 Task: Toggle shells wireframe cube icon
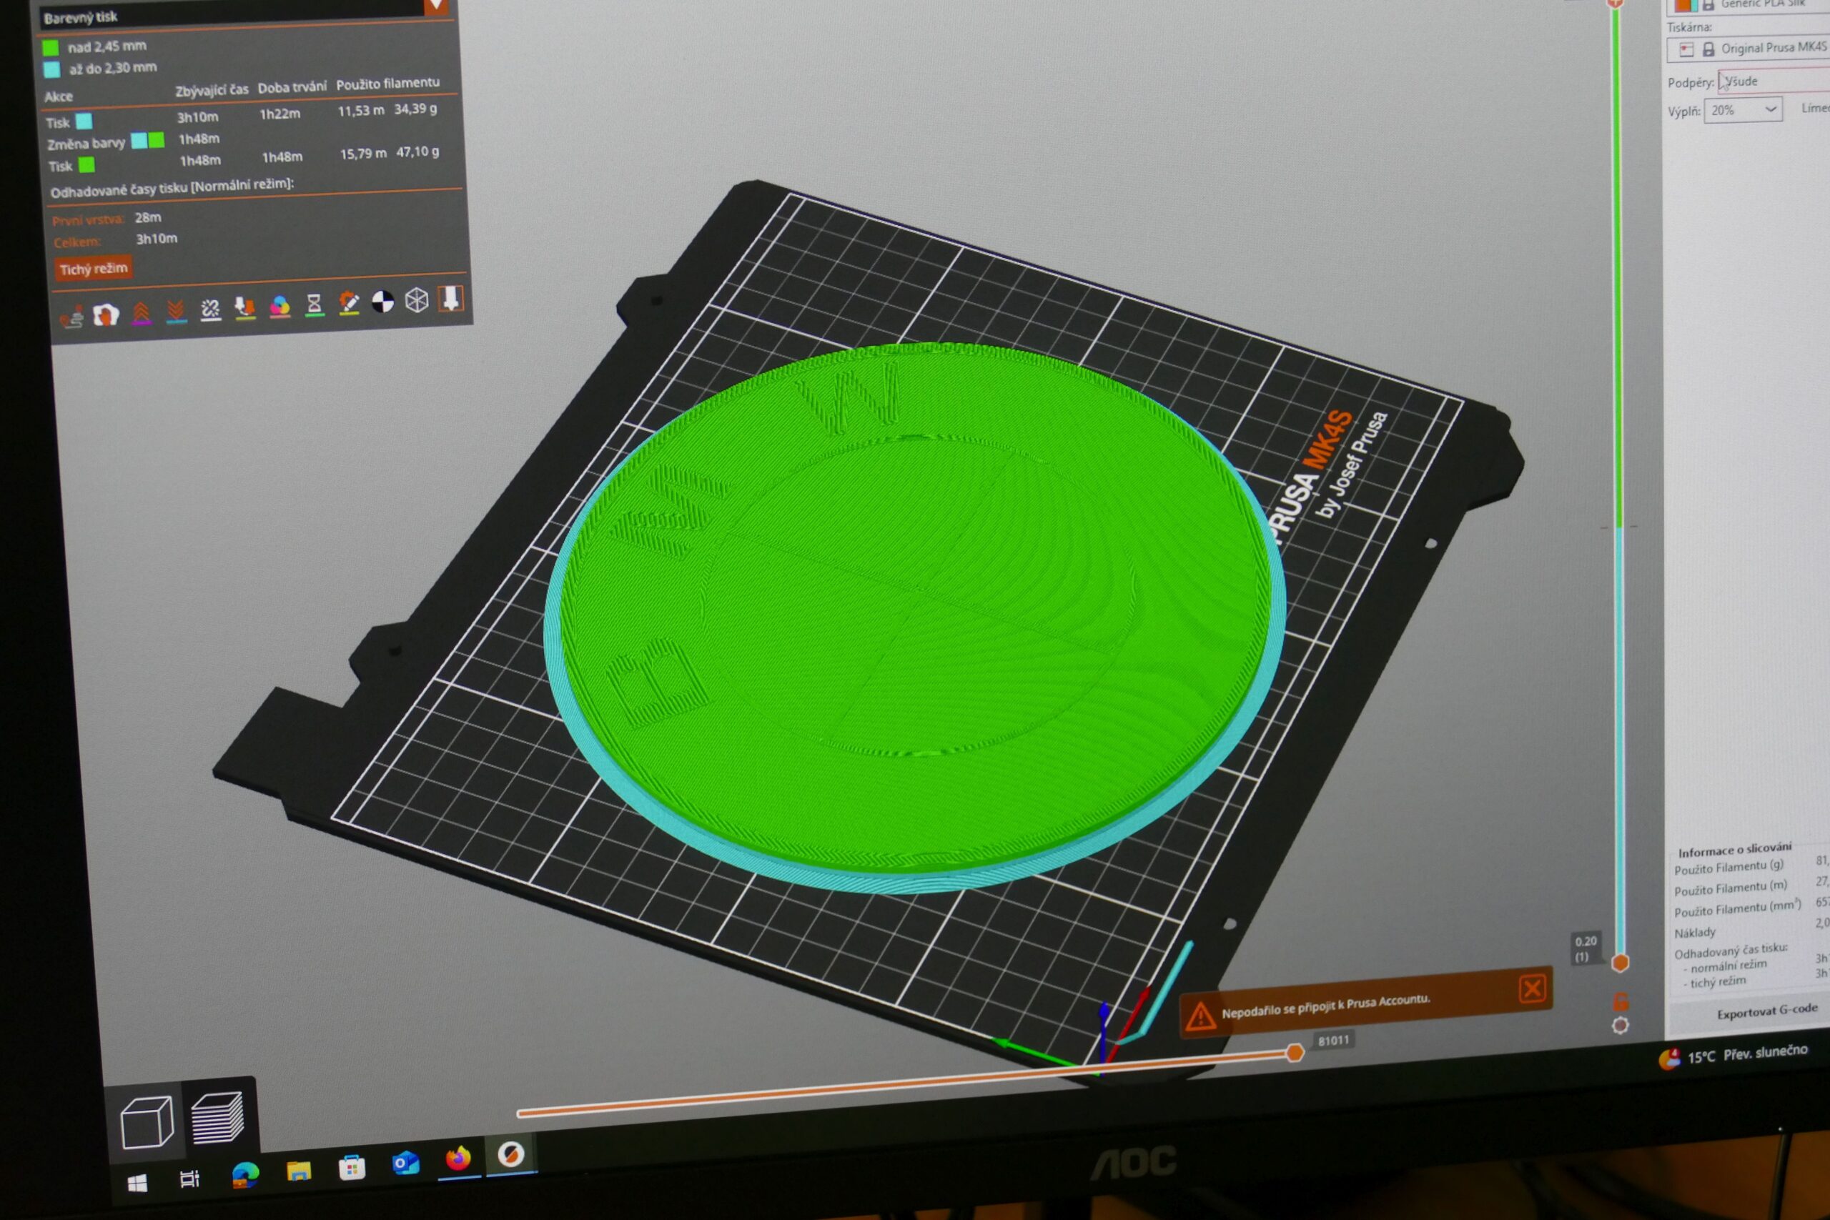tap(416, 300)
